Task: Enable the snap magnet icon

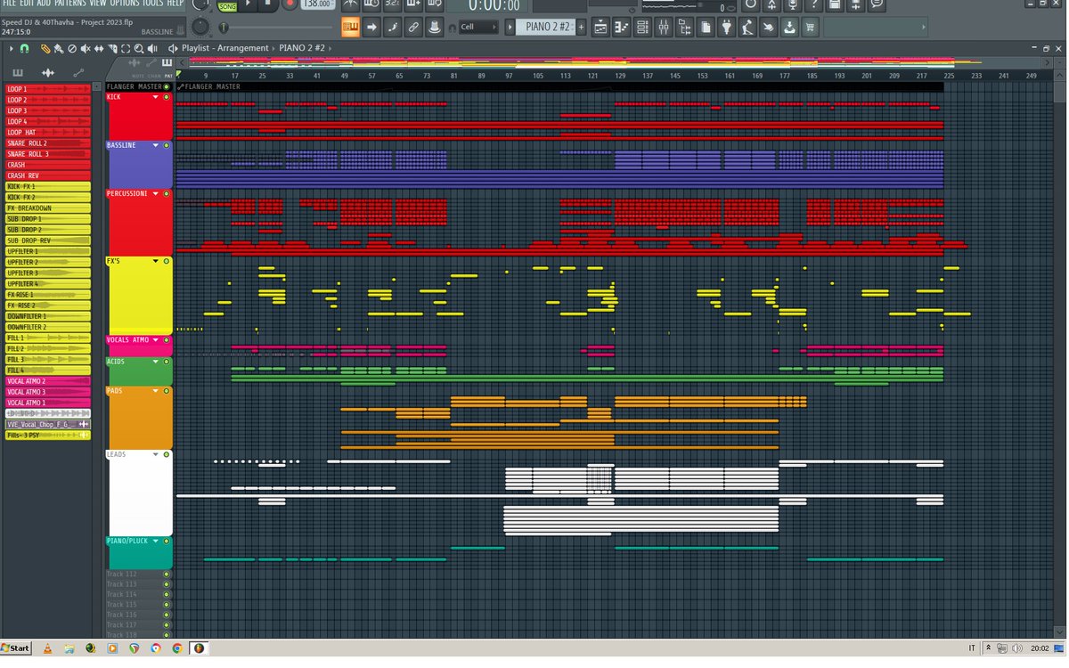Action: tap(24, 48)
